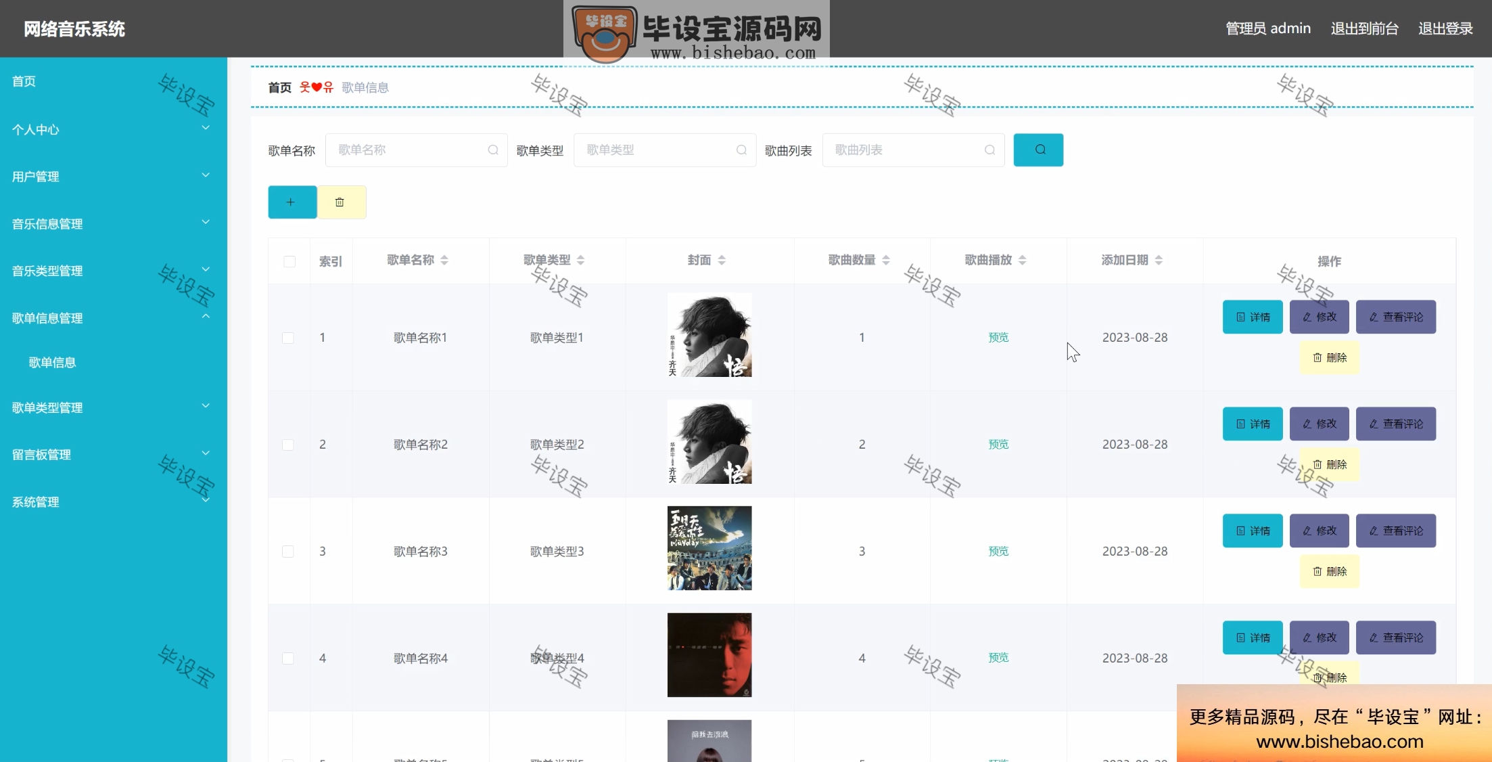
Task: Click 管理员 admin in header
Action: tap(1268, 28)
